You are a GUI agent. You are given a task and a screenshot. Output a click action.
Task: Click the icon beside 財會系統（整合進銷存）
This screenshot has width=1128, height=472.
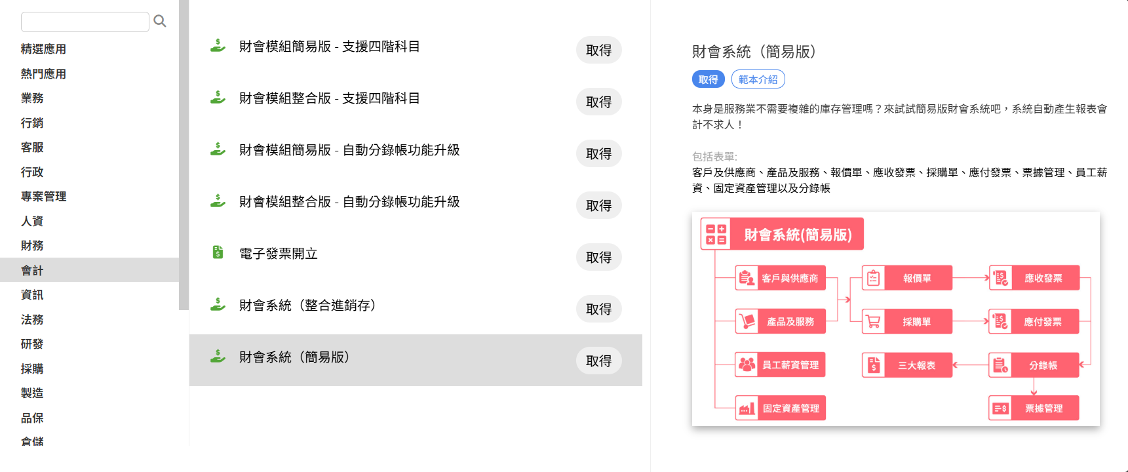(218, 305)
